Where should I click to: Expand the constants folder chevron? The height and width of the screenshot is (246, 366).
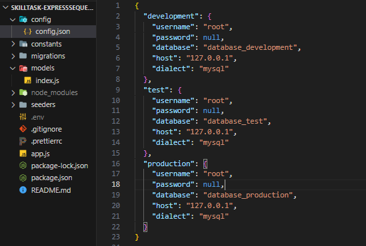(x=13, y=44)
